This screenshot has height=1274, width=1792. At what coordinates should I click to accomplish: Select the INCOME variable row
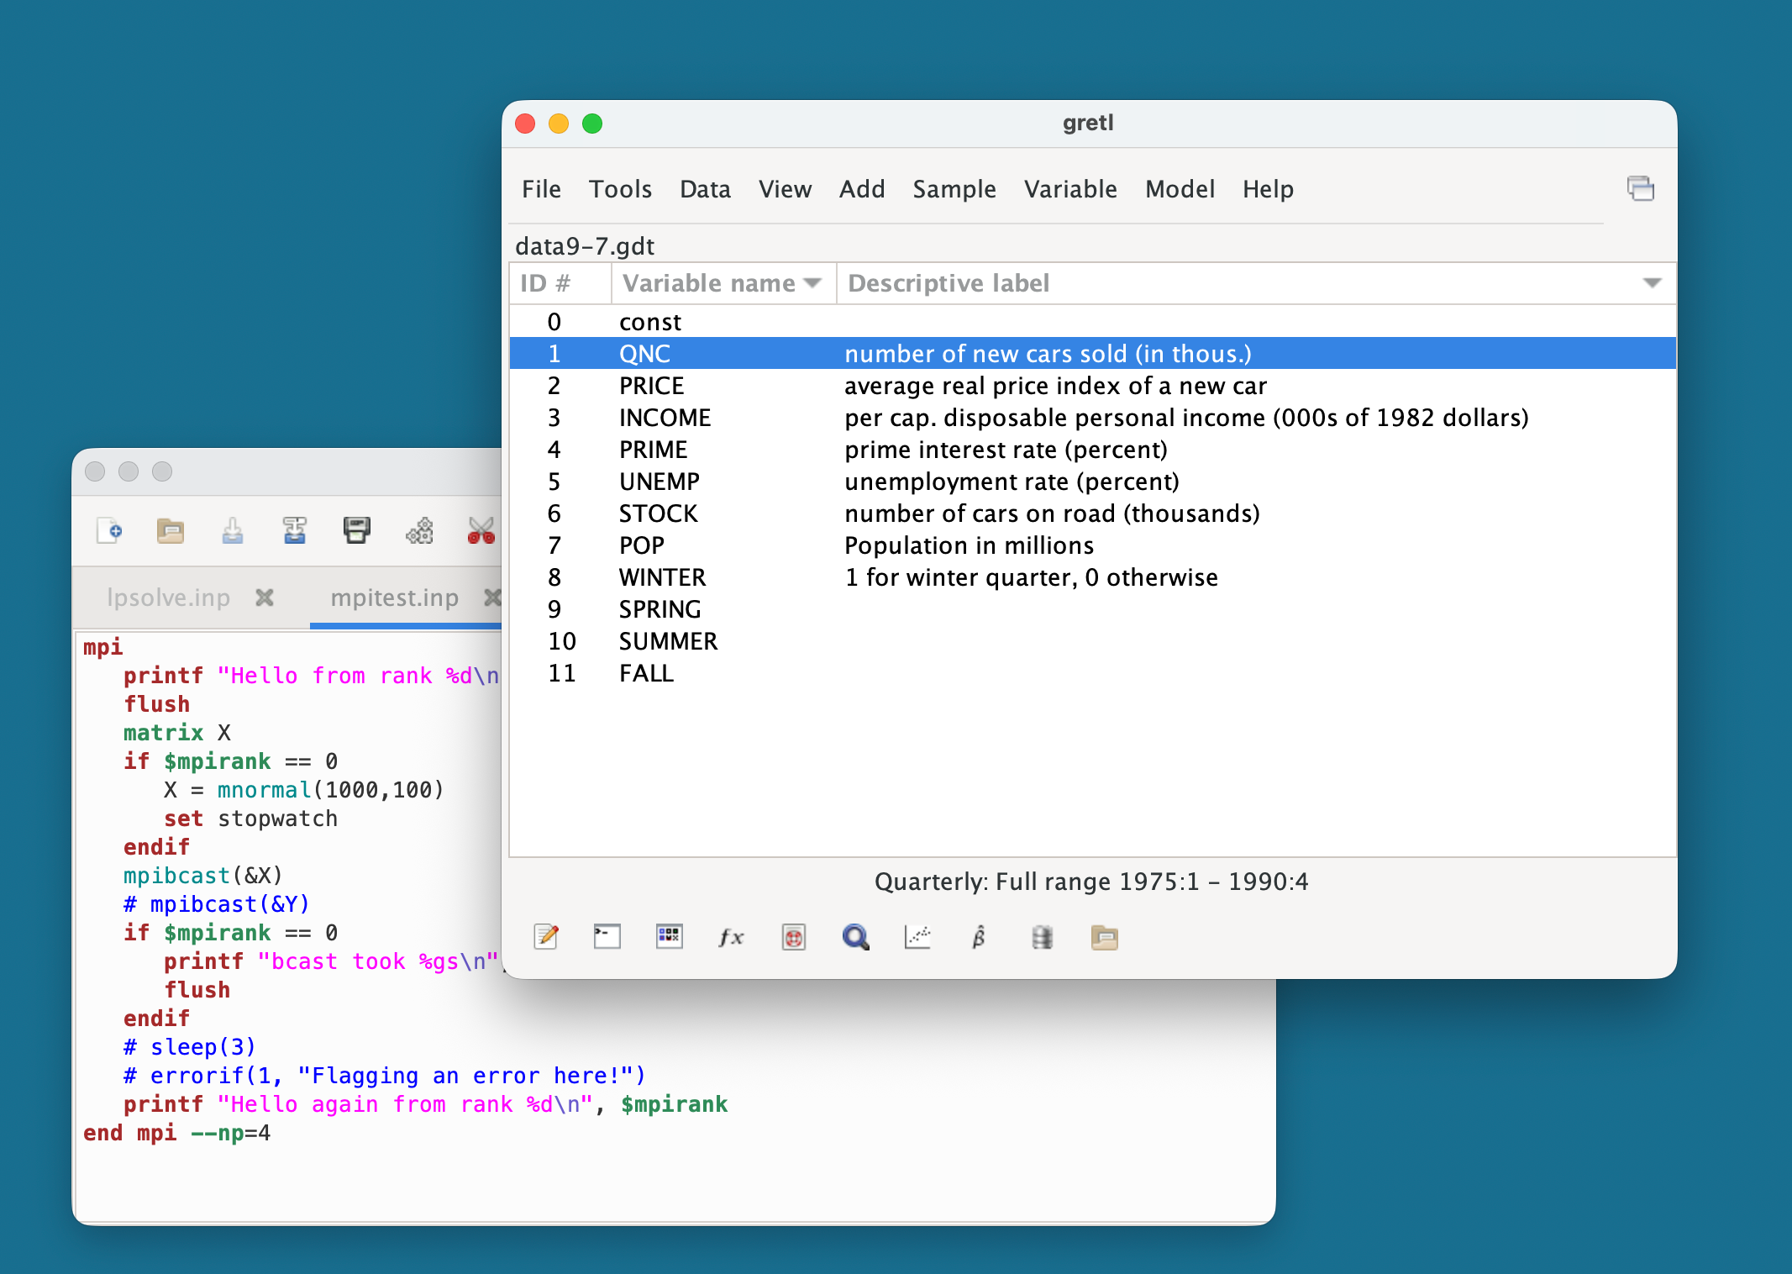(x=665, y=418)
